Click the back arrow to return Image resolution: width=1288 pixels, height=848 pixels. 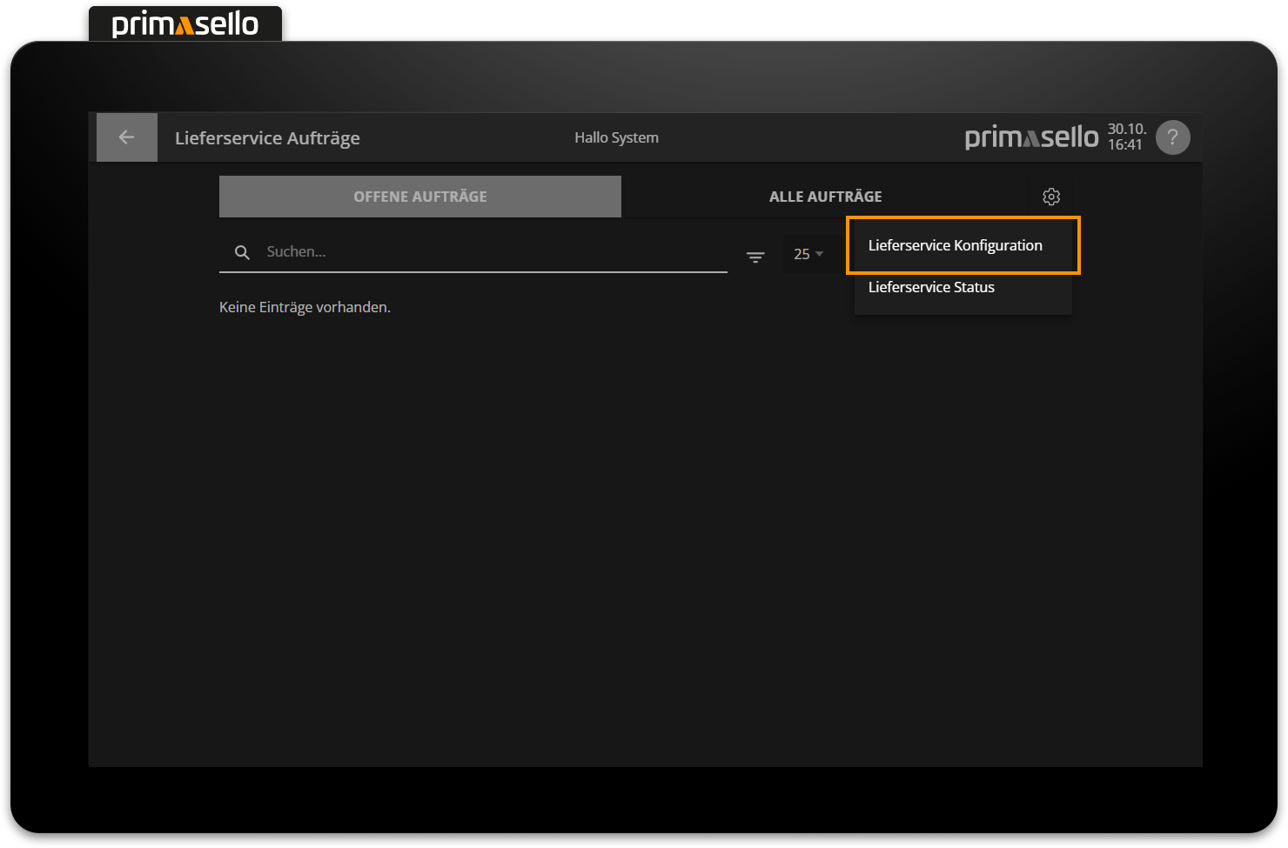[126, 137]
